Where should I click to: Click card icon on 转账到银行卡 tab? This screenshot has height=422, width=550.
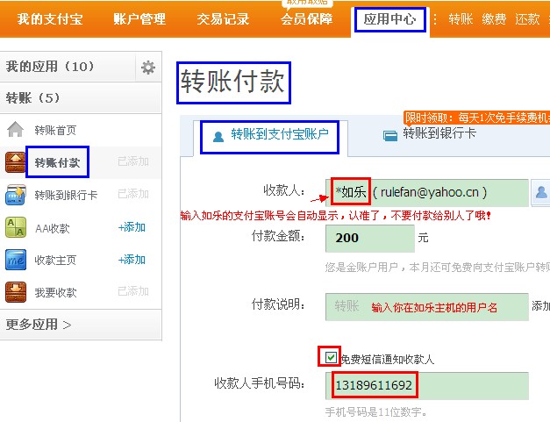(x=390, y=135)
